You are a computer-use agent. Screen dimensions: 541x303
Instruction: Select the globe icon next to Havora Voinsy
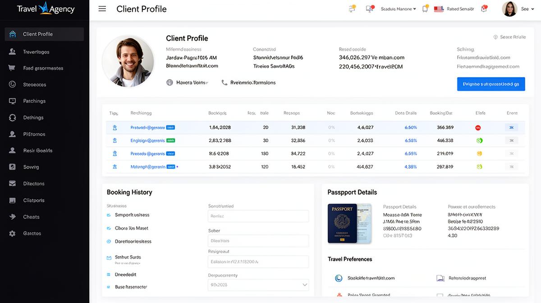coord(170,83)
